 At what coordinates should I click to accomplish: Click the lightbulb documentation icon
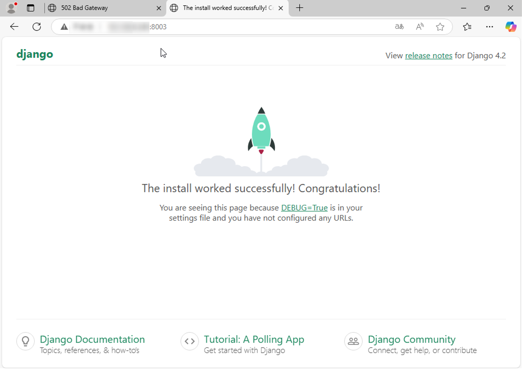(26, 341)
